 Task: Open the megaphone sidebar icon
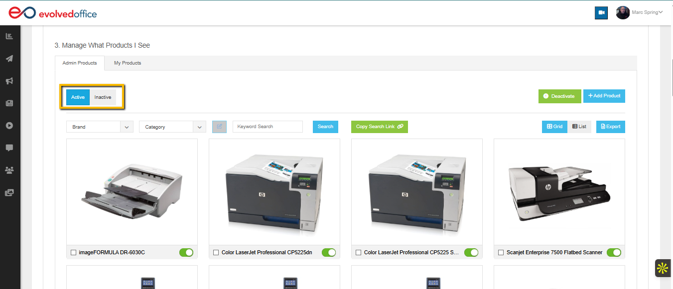(x=9, y=81)
